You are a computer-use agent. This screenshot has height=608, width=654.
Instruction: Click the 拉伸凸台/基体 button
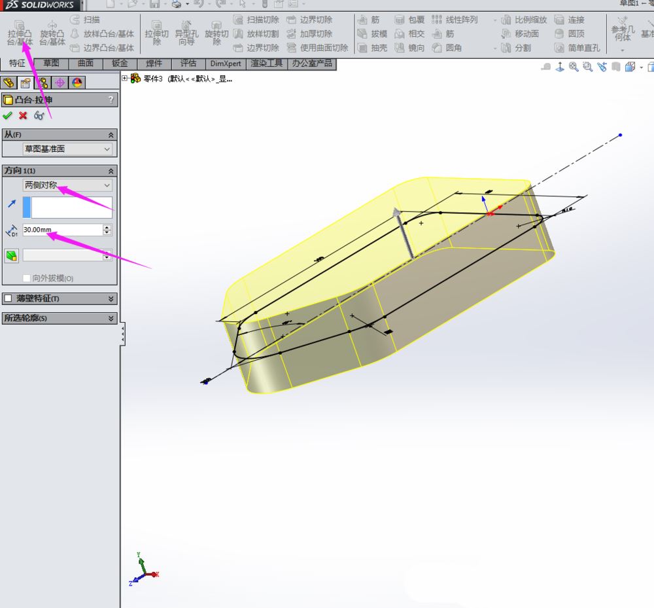[x=20, y=33]
